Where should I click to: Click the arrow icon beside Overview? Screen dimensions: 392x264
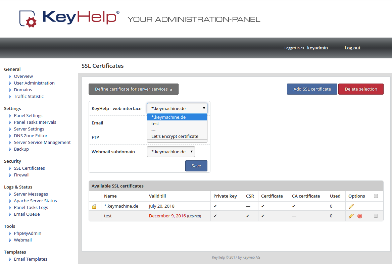coord(10,76)
